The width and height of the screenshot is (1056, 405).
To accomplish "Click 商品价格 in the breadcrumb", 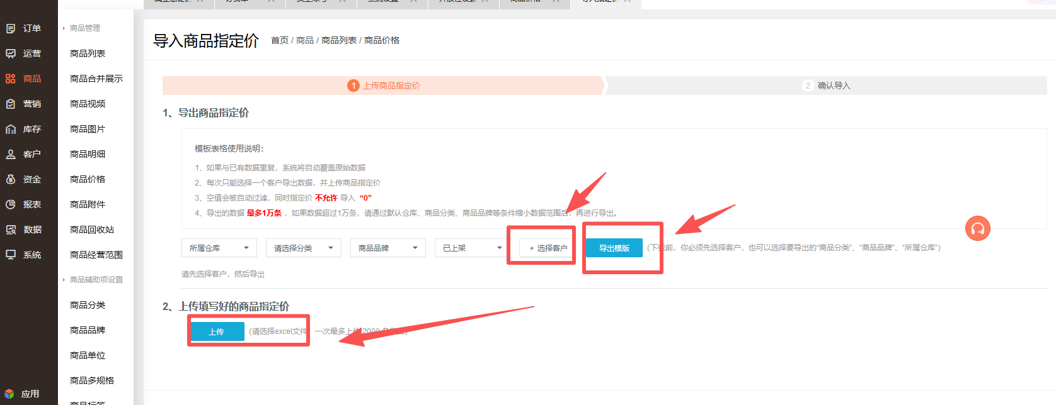I will point(382,40).
